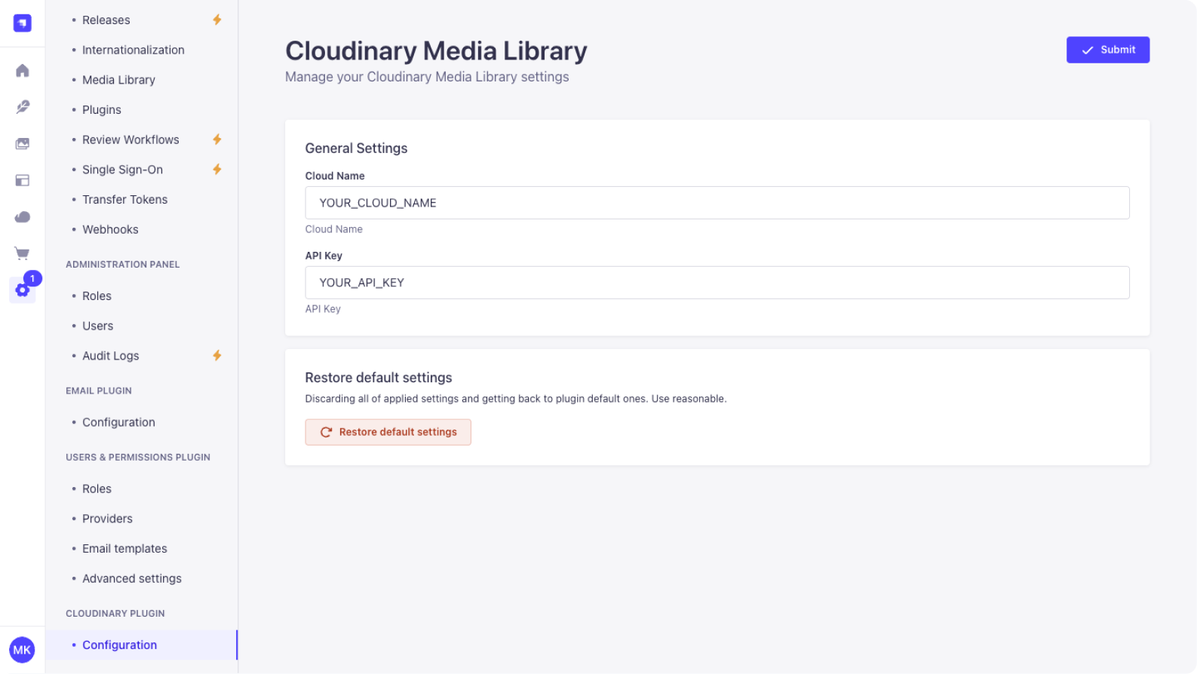Open the cloud deploy icon
Screen dimensions: 1197x674
pyautogui.click(x=23, y=217)
